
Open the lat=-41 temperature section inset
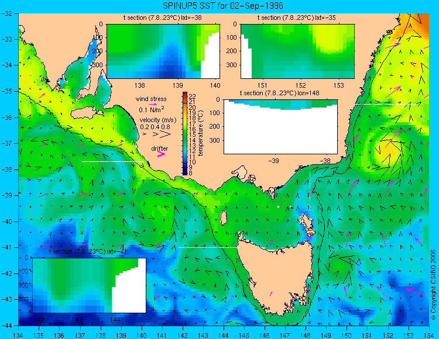(x=90, y=285)
